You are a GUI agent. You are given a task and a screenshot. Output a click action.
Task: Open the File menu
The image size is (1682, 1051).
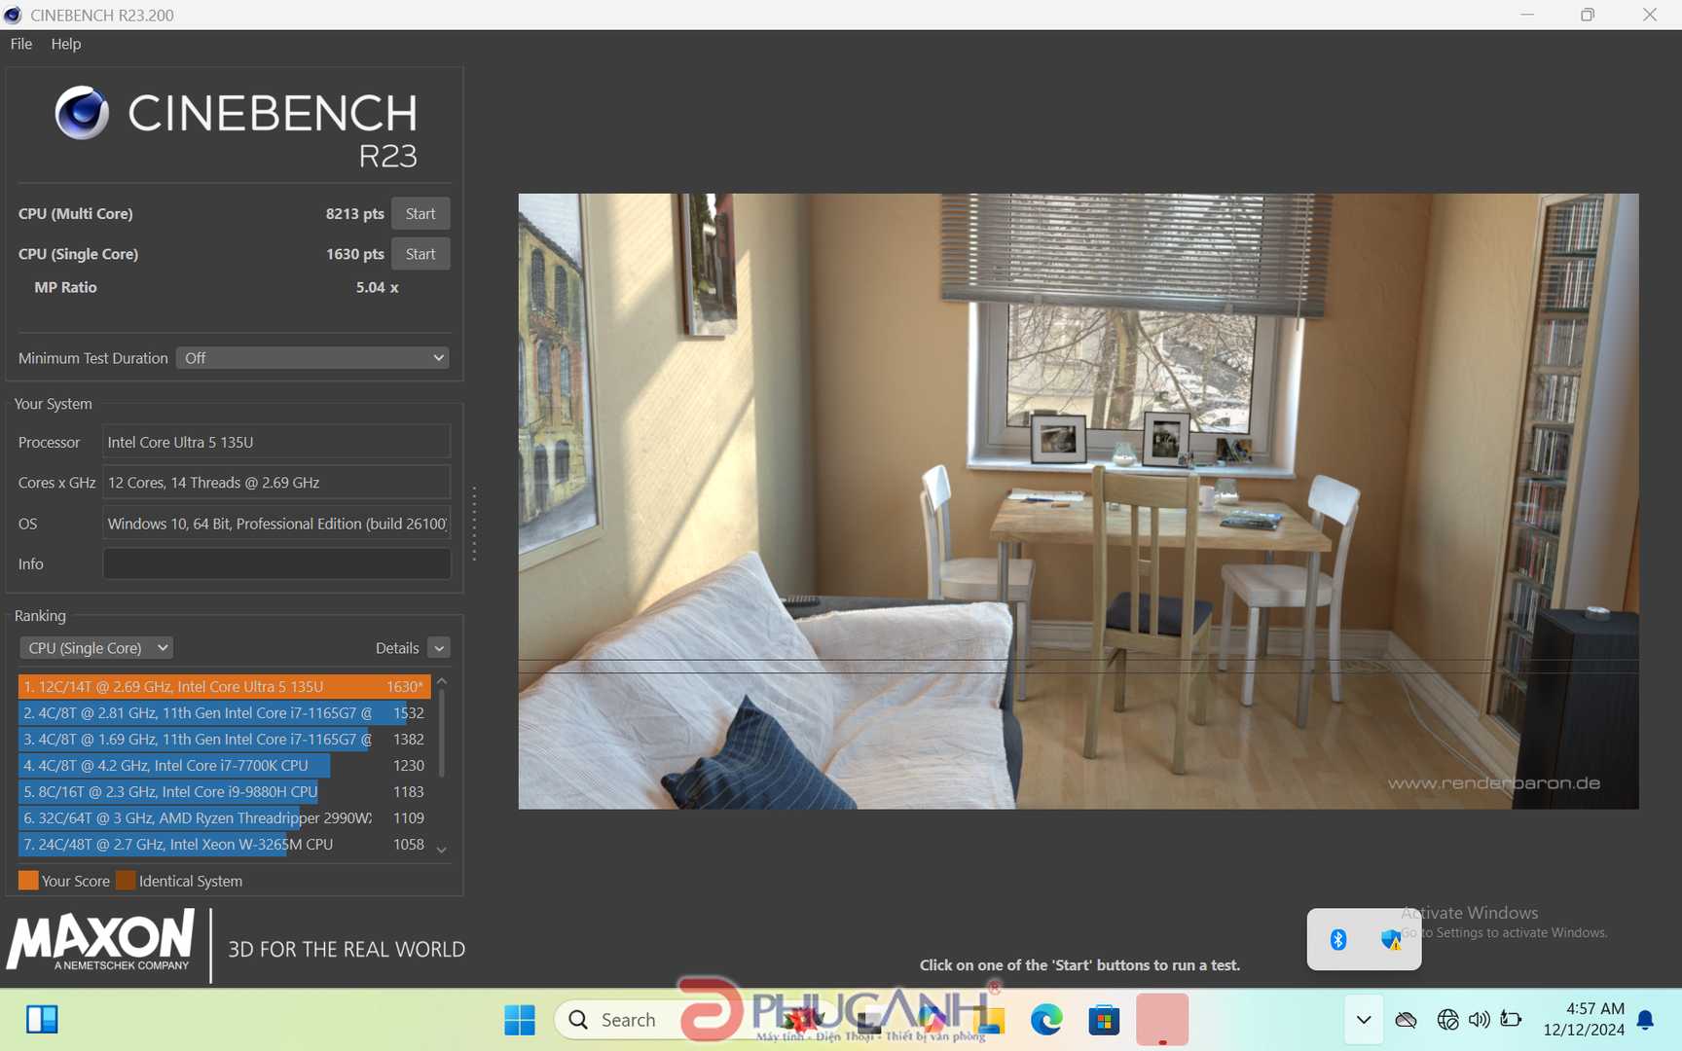21,44
